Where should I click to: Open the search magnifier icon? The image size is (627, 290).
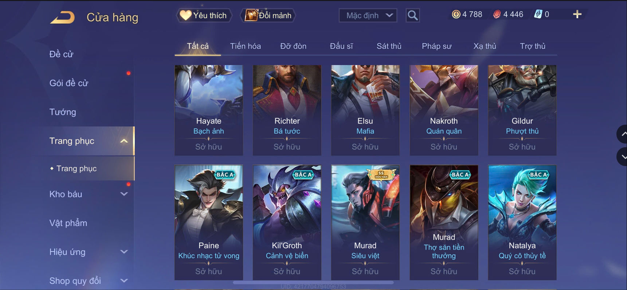click(x=412, y=15)
